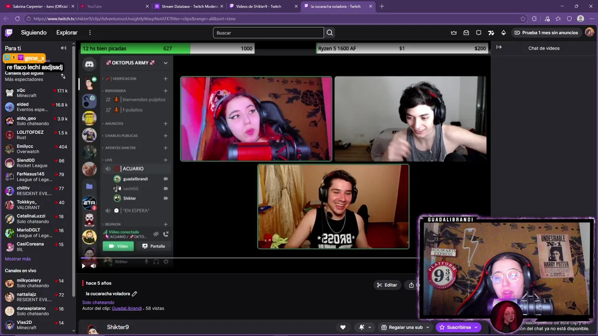This screenshot has height=336, width=598.
Task: Open LOLITOFDEZ channel in sidebar
Action: pos(36,135)
